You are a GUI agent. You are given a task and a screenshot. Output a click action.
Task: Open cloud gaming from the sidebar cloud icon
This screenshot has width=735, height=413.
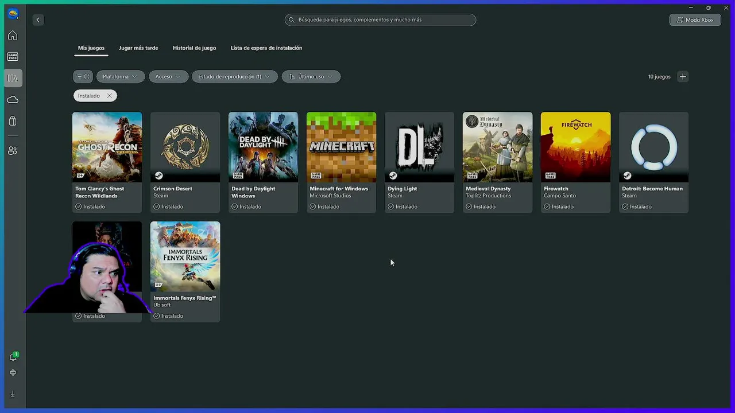[13, 100]
